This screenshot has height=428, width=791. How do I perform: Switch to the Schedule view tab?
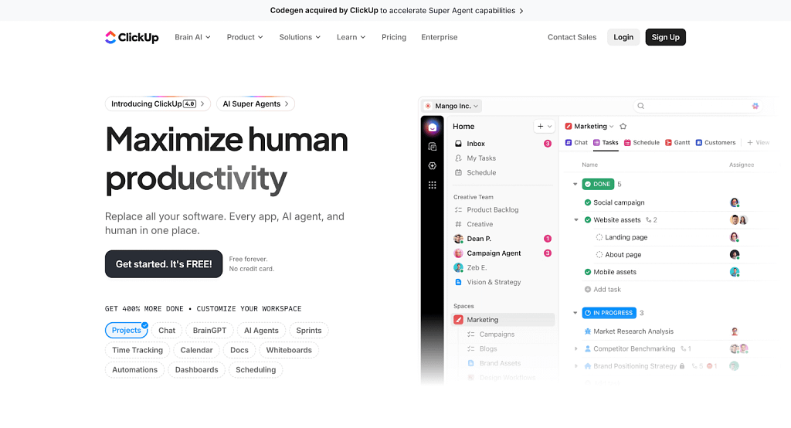pos(642,143)
